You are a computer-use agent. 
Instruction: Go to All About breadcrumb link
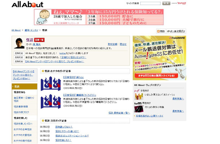tap(16, 30)
